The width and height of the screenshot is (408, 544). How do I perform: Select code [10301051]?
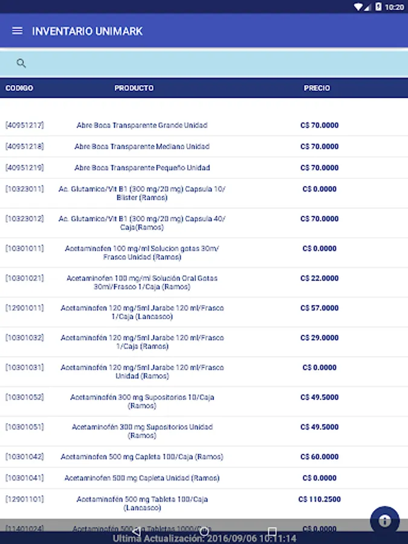pos(25,427)
